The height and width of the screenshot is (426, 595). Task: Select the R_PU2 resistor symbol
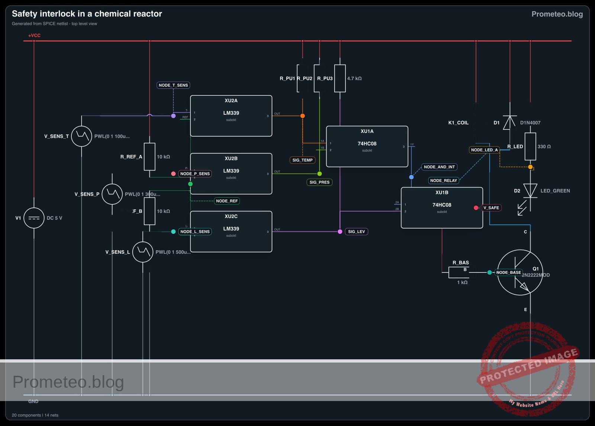pyautogui.click(x=319, y=78)
